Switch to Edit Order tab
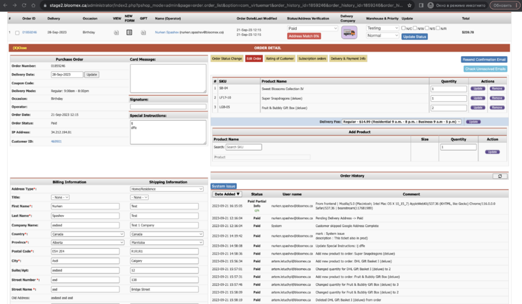The width and height of the screenshot is (522, 304). (254, 59)
